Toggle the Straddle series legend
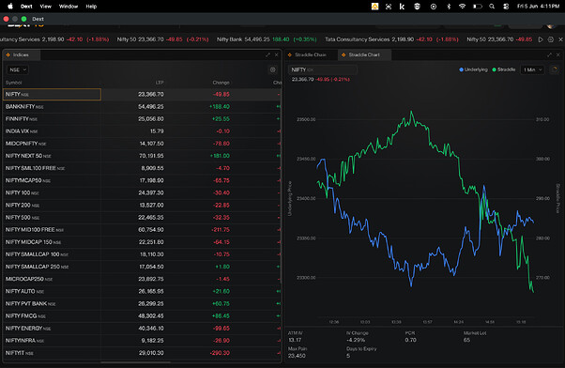 504,69
